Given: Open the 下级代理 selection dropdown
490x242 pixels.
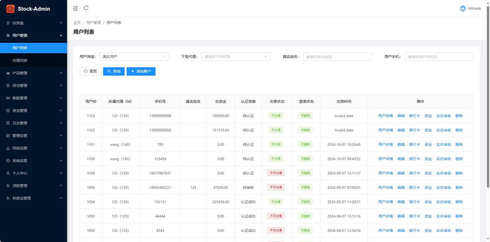Looking at the screenshot, I should coord(235,56).
